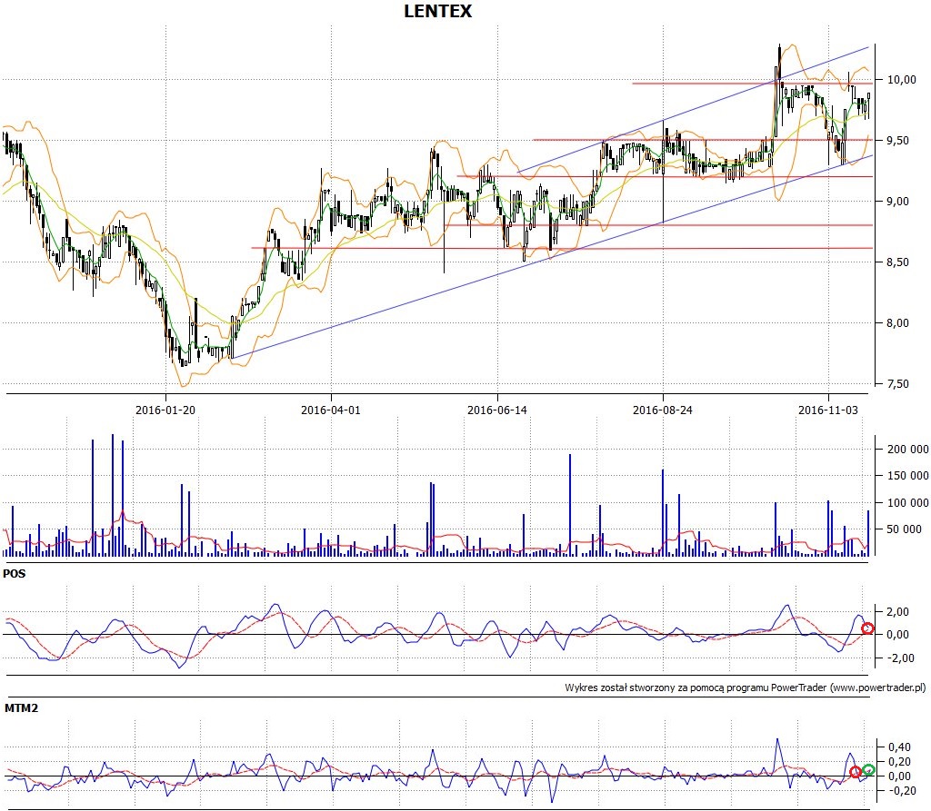Viewport: 931px width, 811px height.
Task: Click the 7,50 price axis label
Action: [x=897, y=384]
